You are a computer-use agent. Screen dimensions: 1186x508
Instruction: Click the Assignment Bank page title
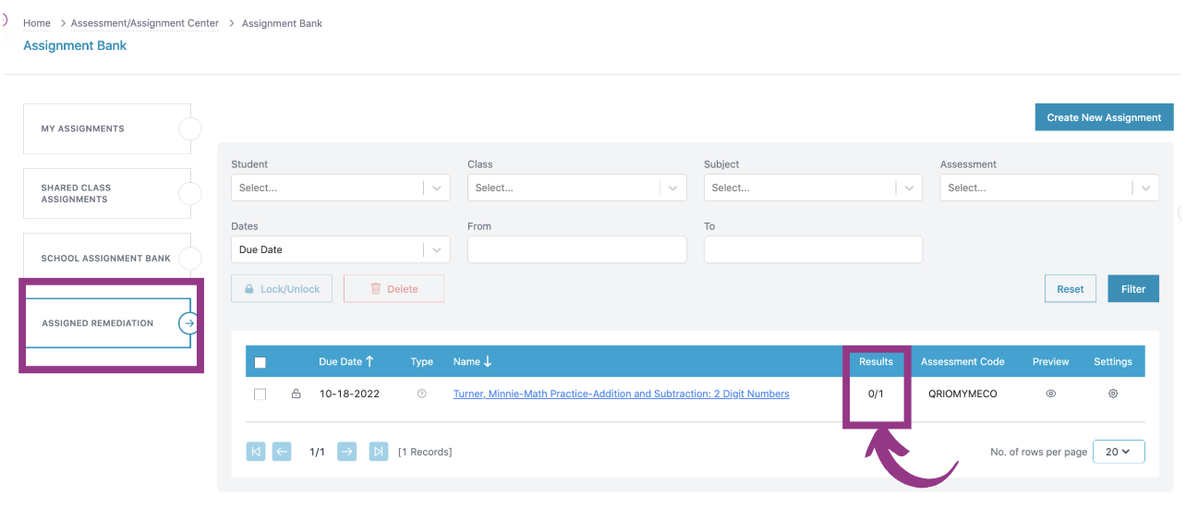click(x=75, y=45)
